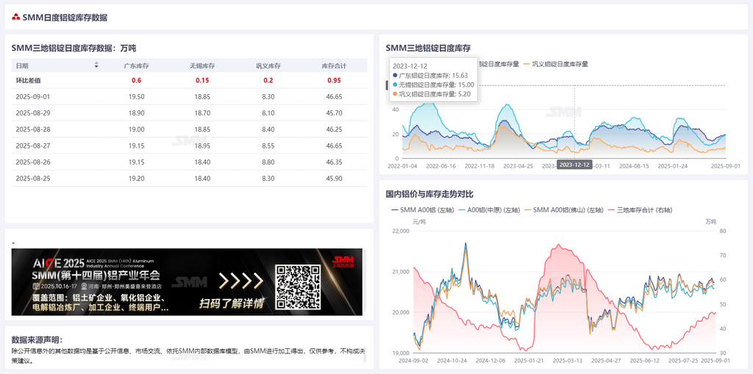Image resolution: width=753 pixels, height=374 pixels.
Task: Click the 22,000 left-axis label on price chart
Action: 399,231
